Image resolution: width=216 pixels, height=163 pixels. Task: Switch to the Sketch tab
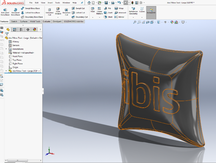tap(14, 21)
